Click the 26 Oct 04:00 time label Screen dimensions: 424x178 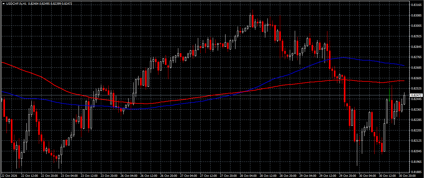[x=129, y=176]
